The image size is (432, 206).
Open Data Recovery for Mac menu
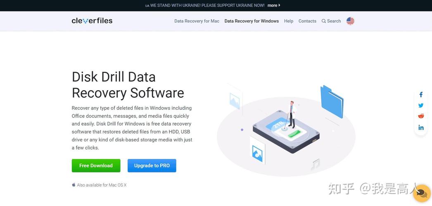tap(197, 21)
